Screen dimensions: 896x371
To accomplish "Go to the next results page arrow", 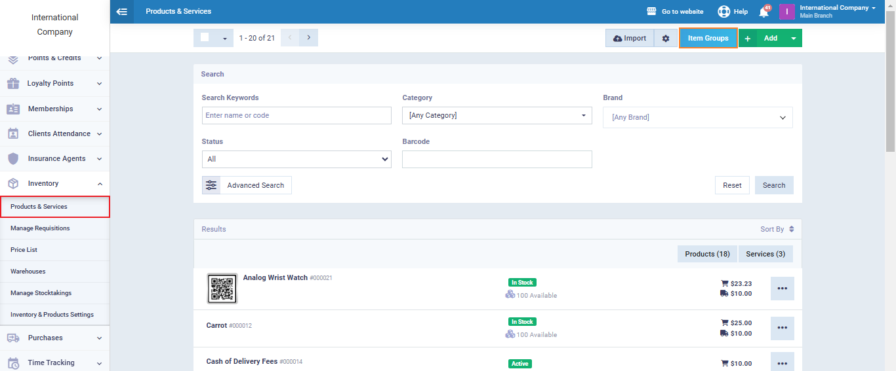I will point(309,38).
